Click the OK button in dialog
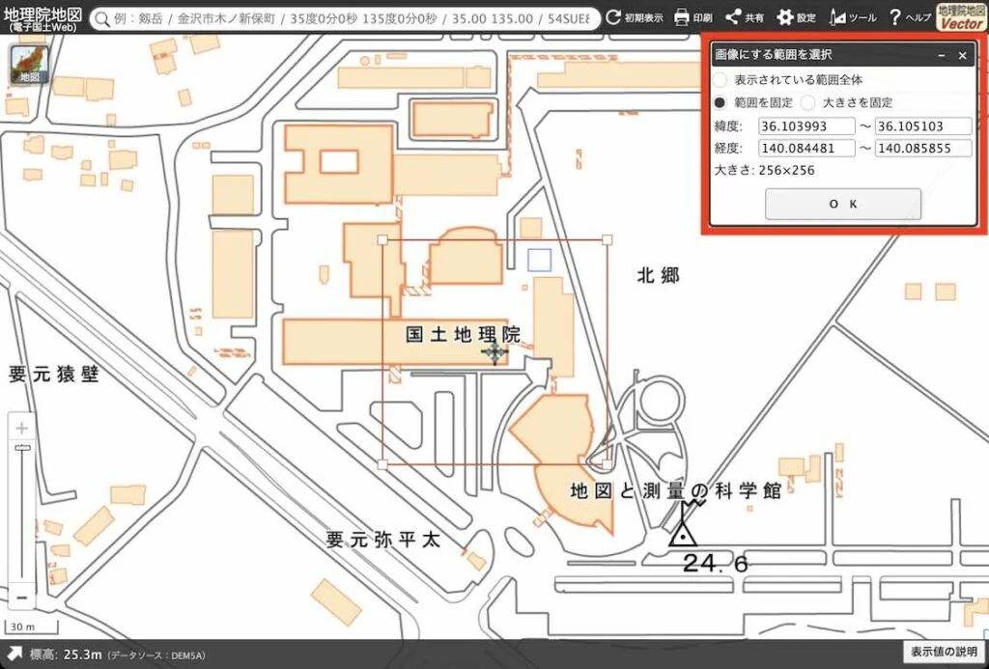The width and height of the screenshot is (989, 669). click(842, 204)
